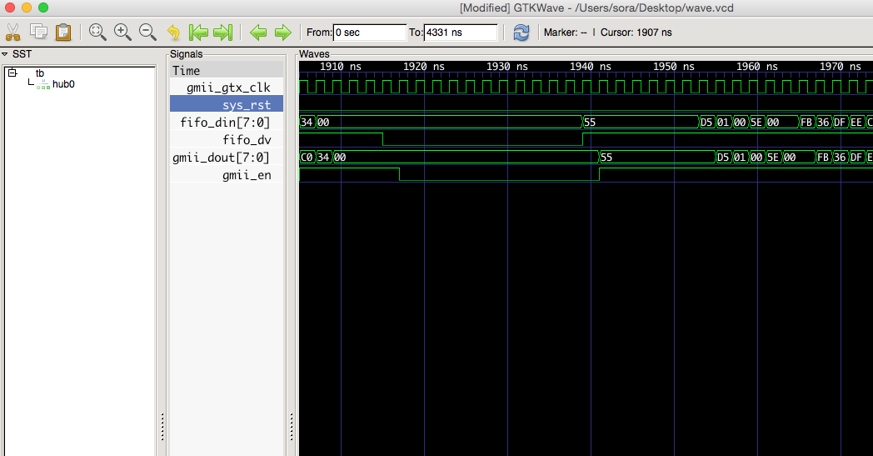Collapse the SST panel disclosure triangle

coord(5,54)
